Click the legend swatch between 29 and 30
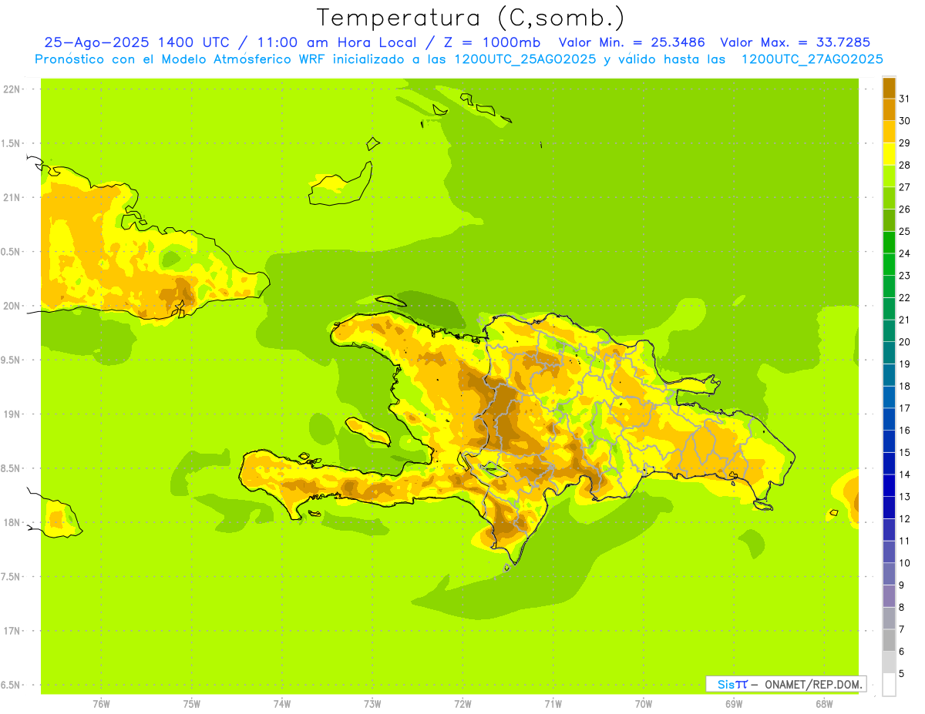The width and height of the screenshot is (925, 714). click(889, 132)
